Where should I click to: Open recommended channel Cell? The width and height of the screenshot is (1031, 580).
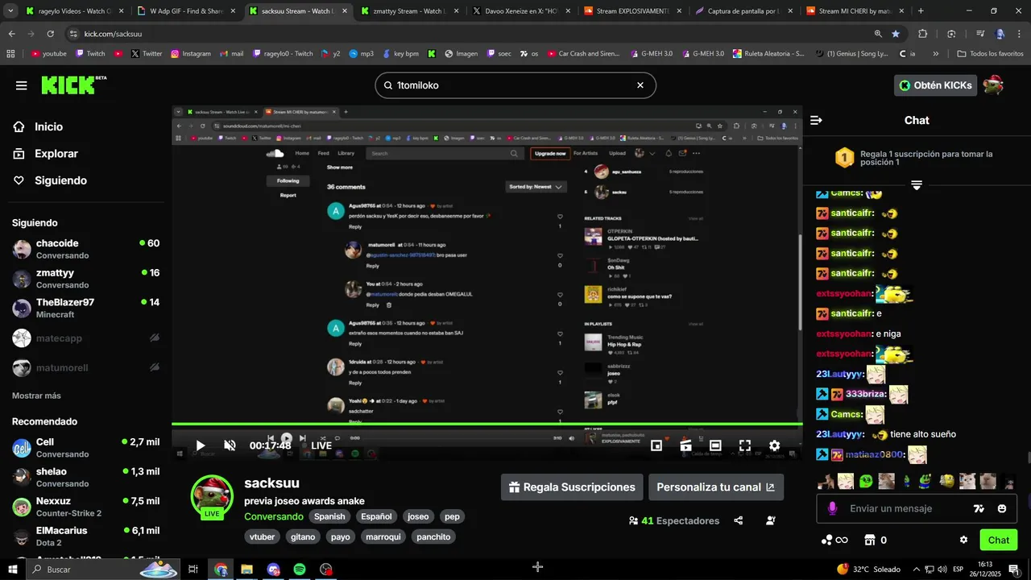coord(85,448)
